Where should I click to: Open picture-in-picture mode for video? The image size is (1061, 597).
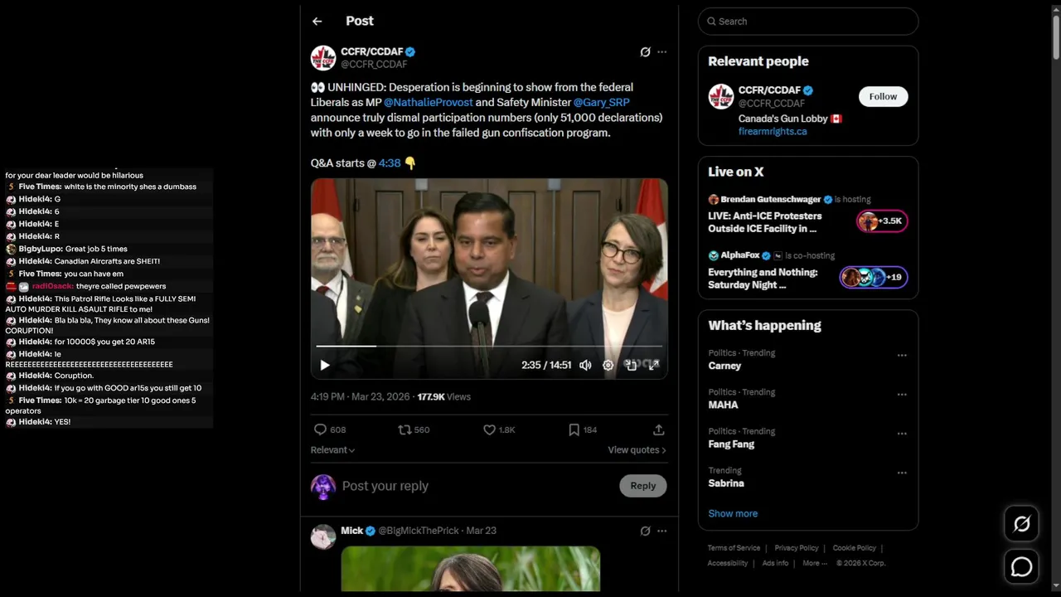(631, 365)
